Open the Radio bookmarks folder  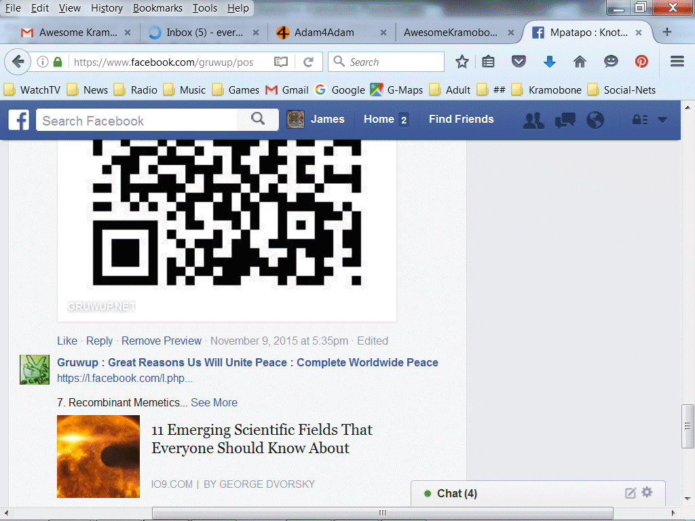point(136,90)
